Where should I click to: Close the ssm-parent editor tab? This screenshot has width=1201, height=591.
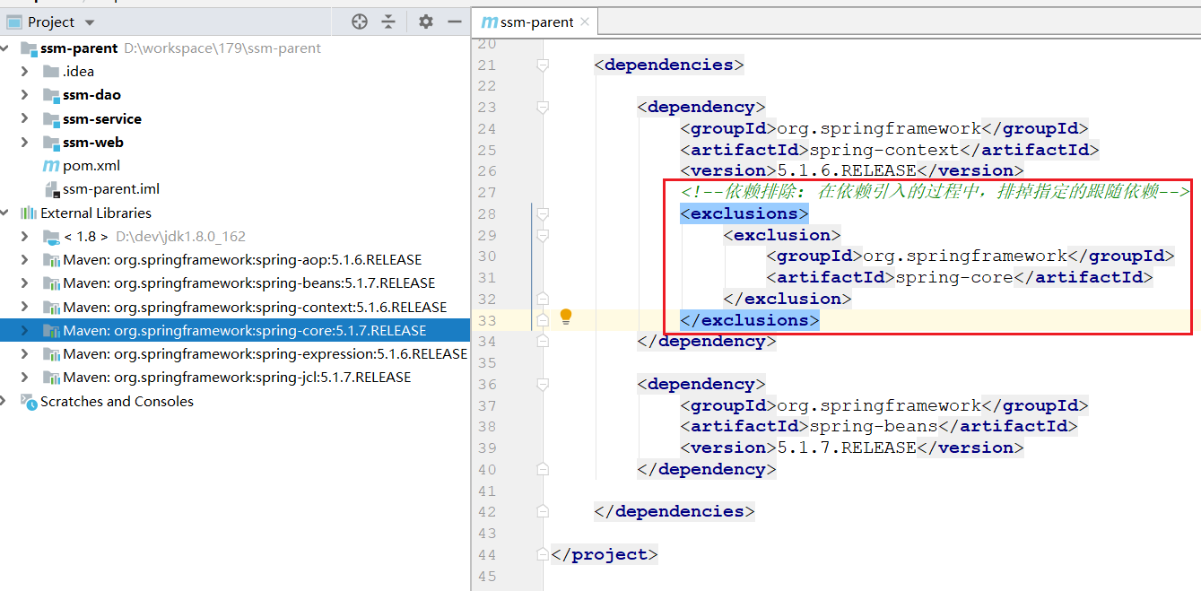pos(585,22)
